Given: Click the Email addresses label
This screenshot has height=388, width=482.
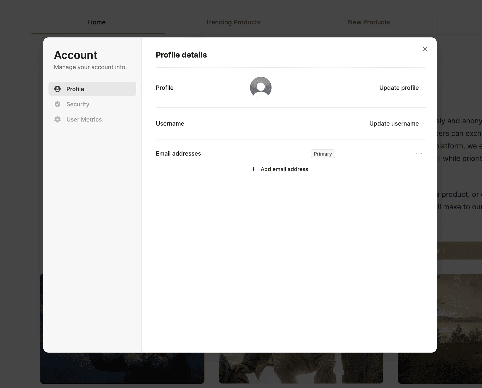Looking at the screenshot, I should coord(178,154).
